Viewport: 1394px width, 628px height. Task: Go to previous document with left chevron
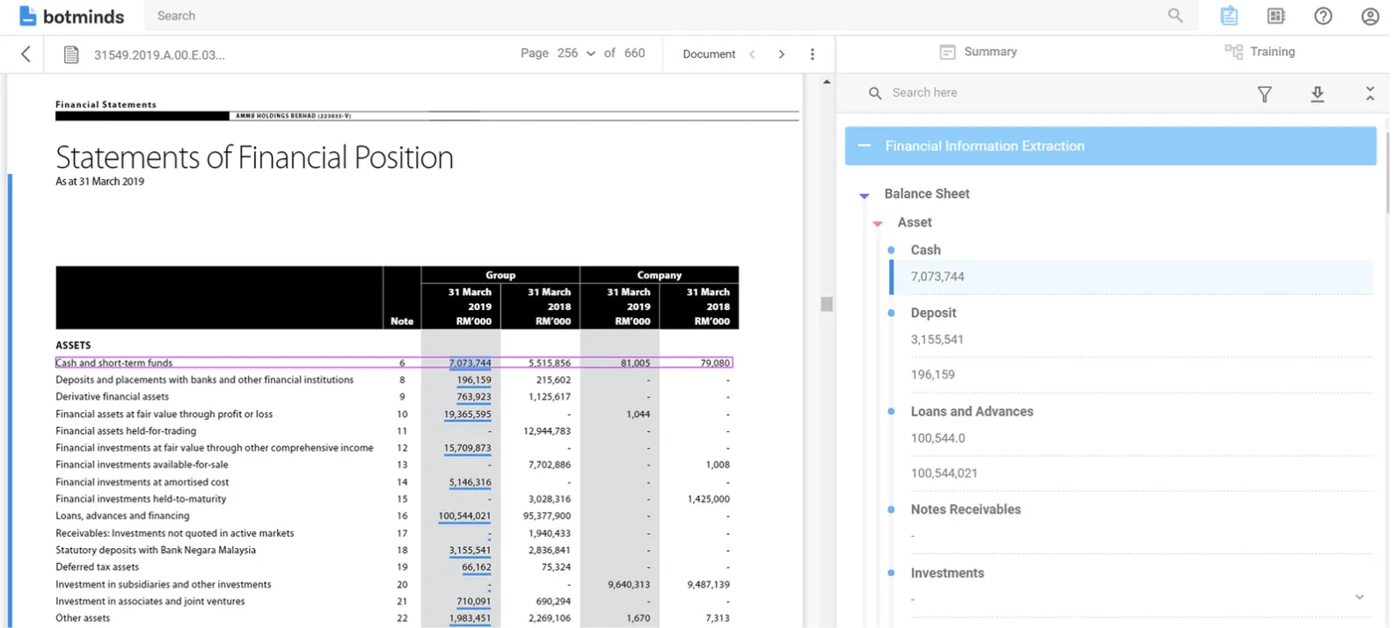click(x=752, y=54)
